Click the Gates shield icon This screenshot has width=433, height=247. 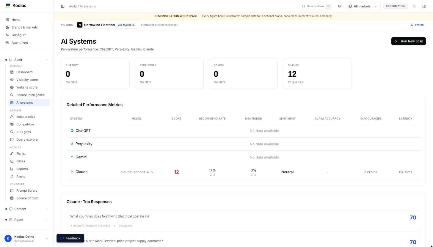pos(12,161)
